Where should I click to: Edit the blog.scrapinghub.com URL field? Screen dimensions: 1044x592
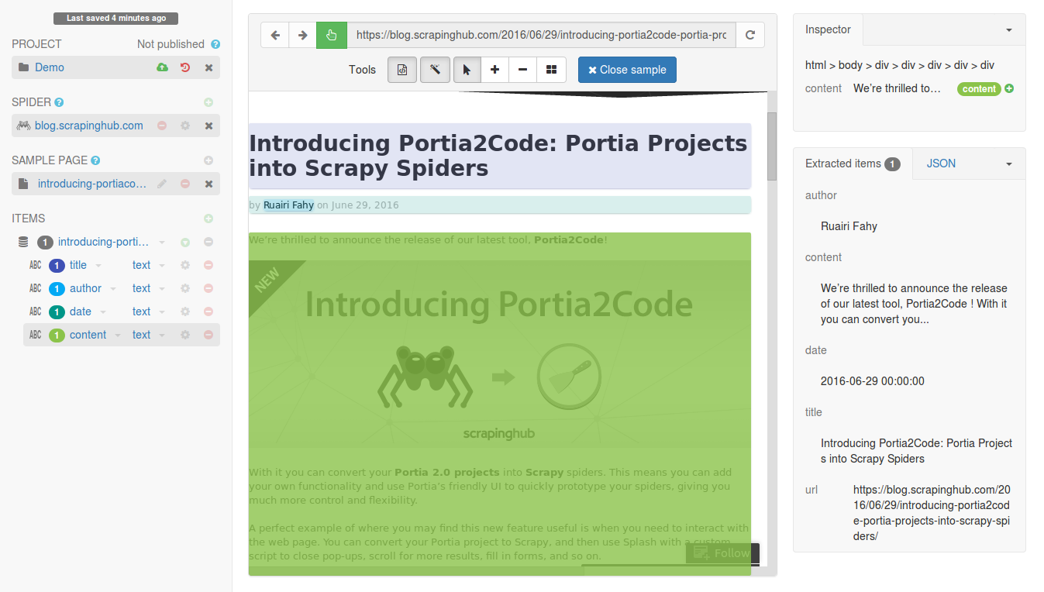click(x=541, y=35)
